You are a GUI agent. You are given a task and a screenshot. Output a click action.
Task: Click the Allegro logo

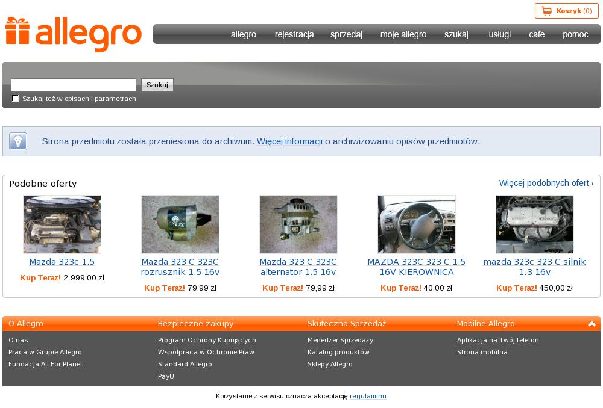click(74, 34)
